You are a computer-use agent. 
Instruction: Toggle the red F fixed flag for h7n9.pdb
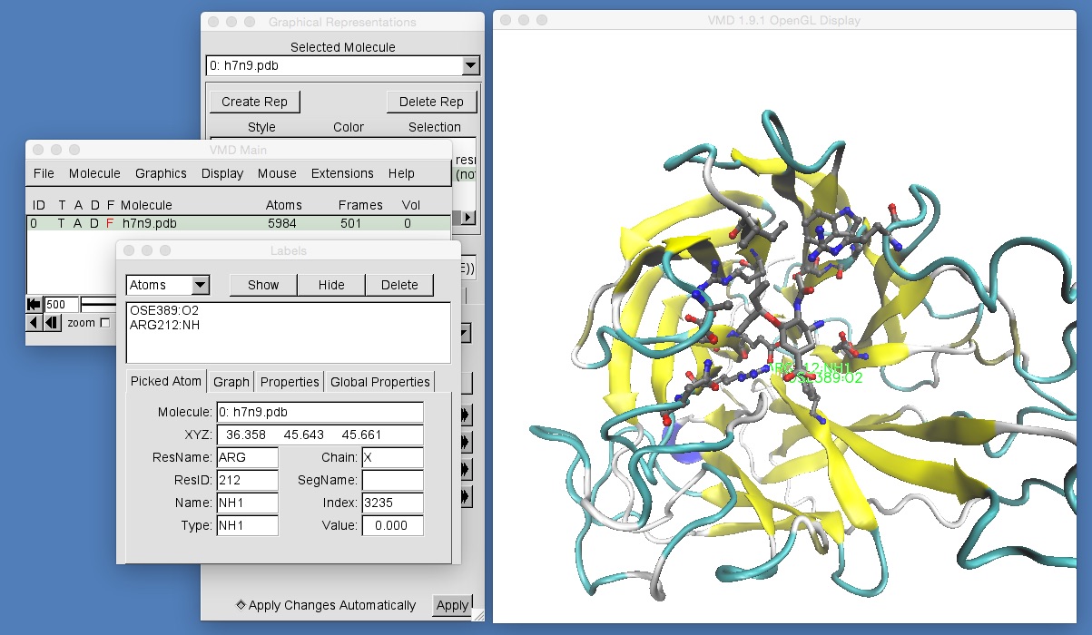111,223
